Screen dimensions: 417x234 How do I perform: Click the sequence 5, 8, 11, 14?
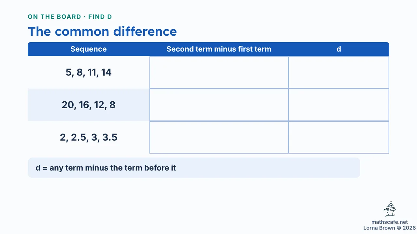click(x=89, y=72)
